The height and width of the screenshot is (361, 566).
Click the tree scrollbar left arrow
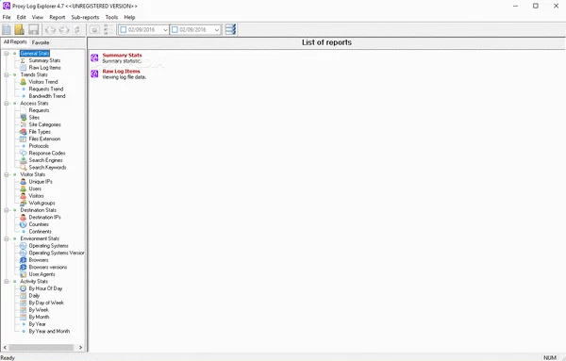[5, 347]
